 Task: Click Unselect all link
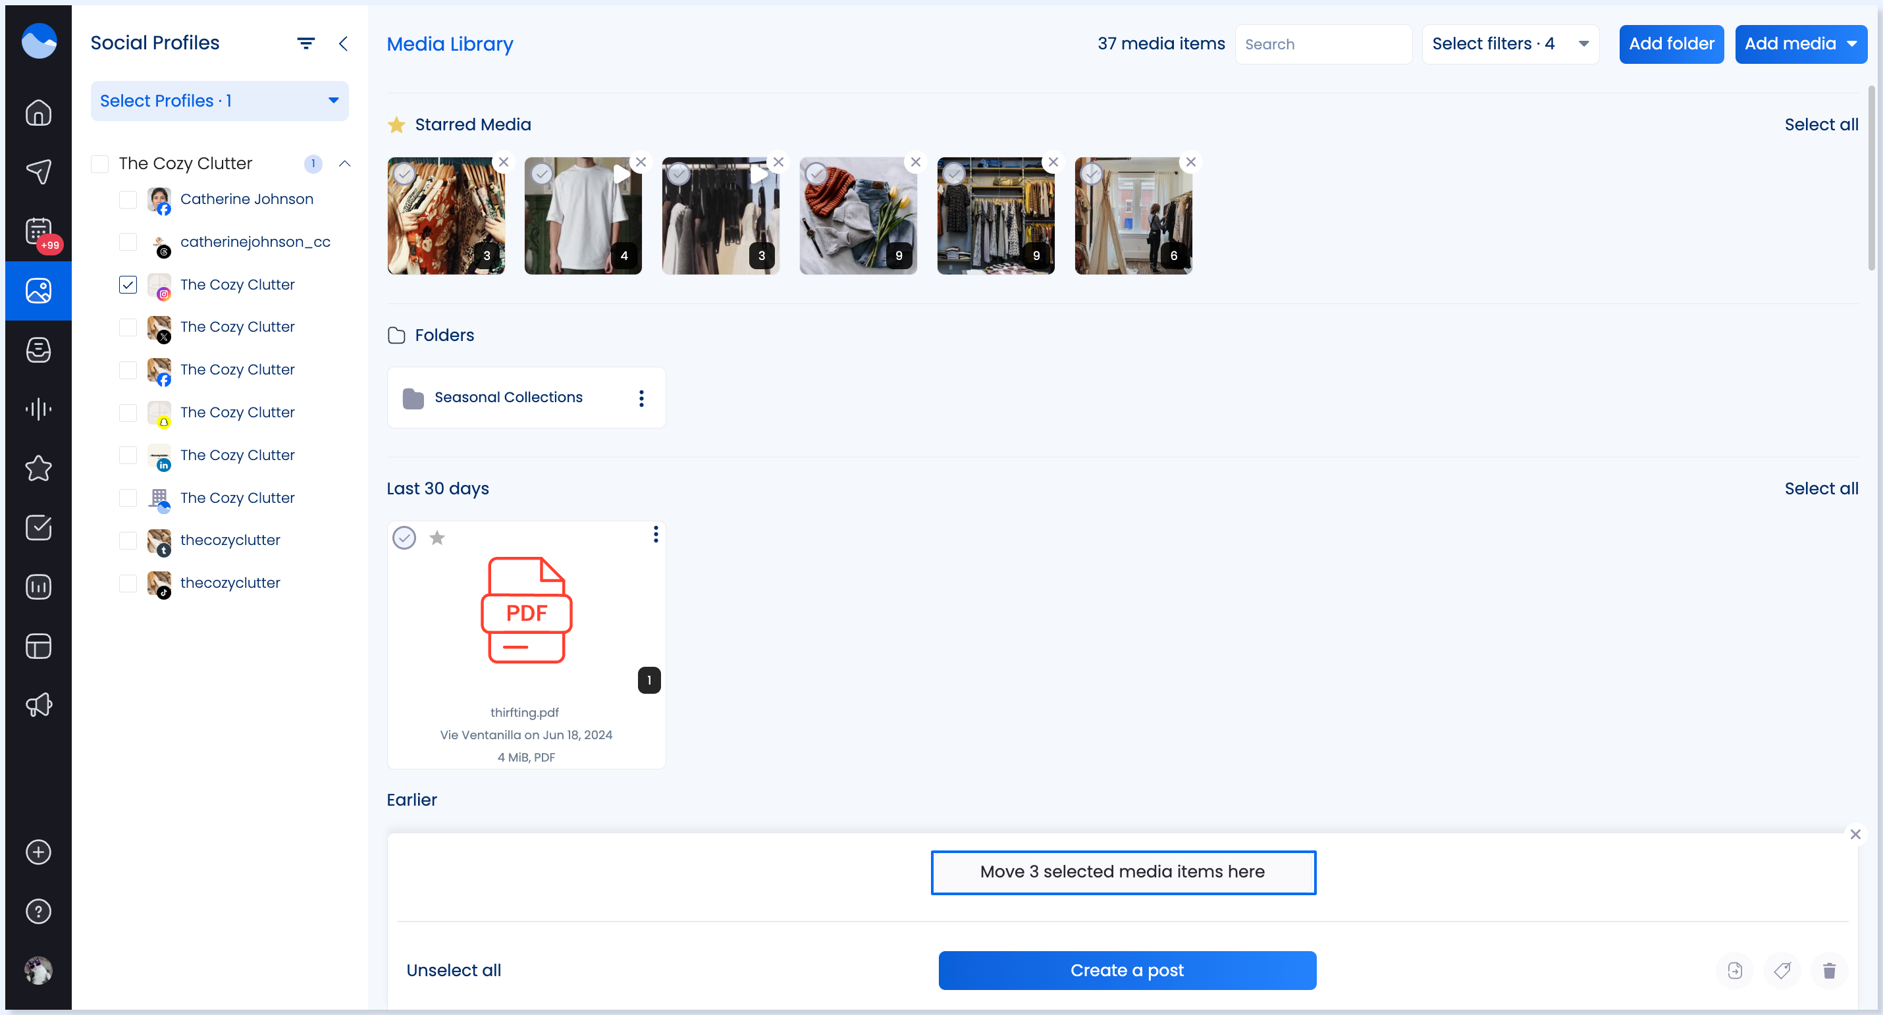click(453, 970)
